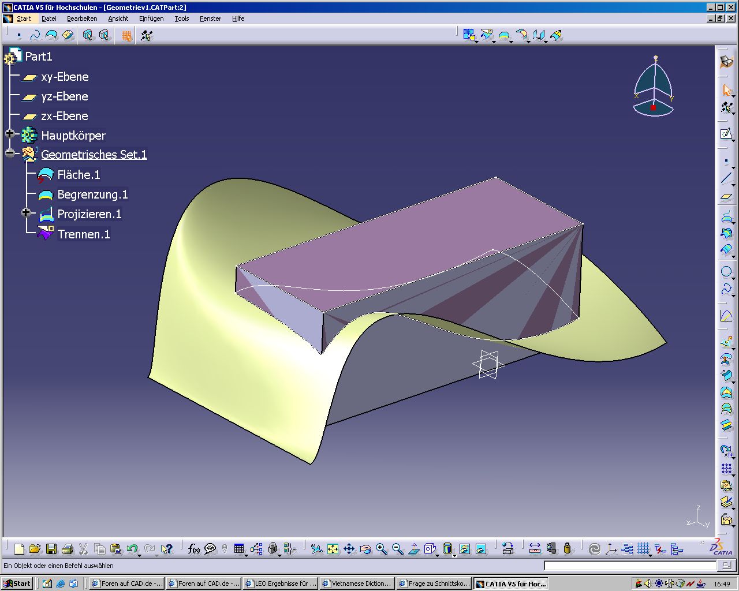Open the Hilfe menu
The height and width of the screenshot is (591, 739).
[238, 18]
